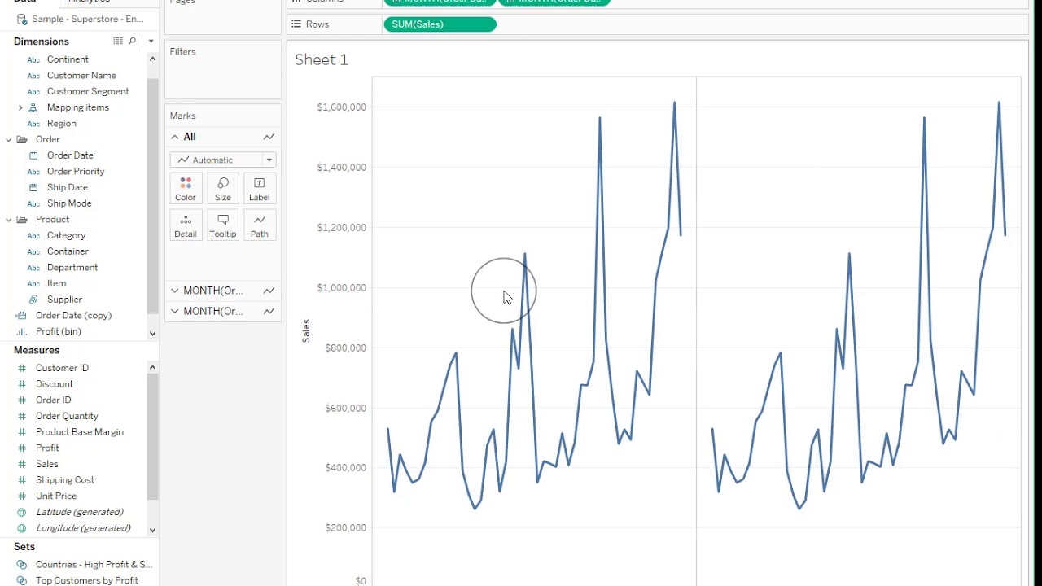Click set icon for Countries - High Profit
The image size is (1042, 586).
(22, 565)
